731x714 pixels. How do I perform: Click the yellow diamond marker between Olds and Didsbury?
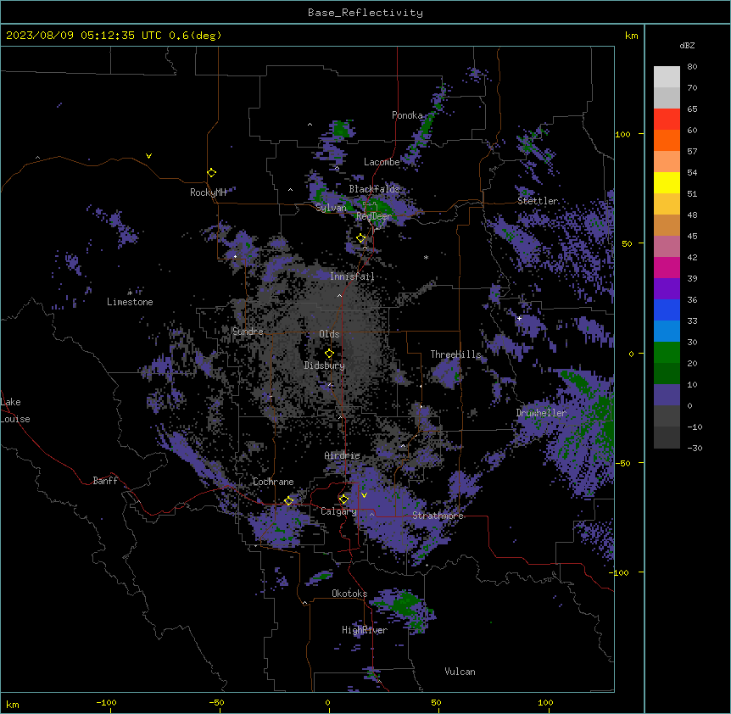click(x=329, y=354)
